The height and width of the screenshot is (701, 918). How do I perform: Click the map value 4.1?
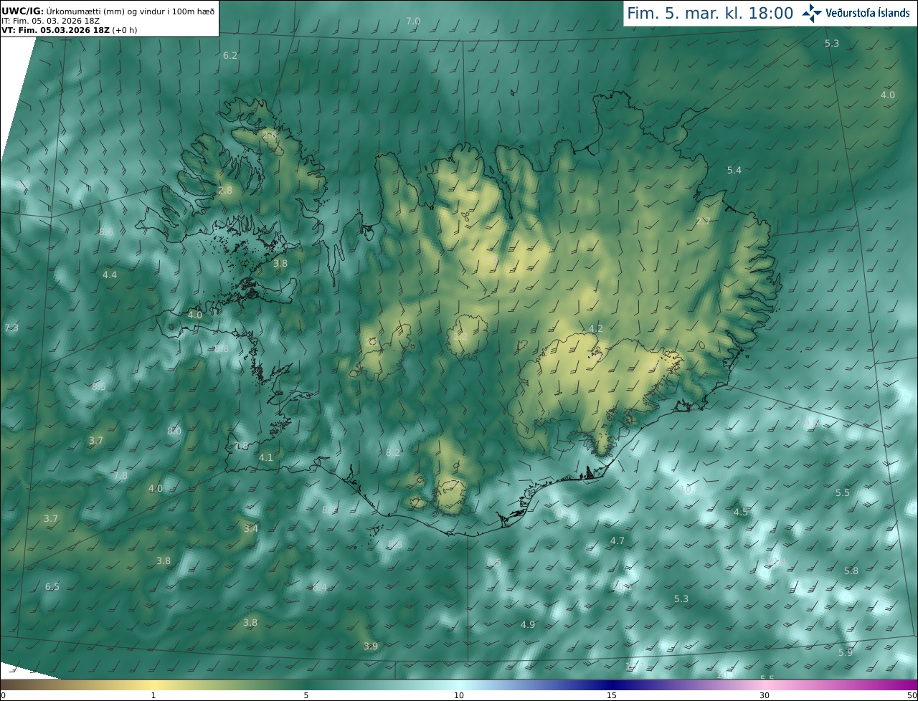pyautogui.click(x=266, y=457)
